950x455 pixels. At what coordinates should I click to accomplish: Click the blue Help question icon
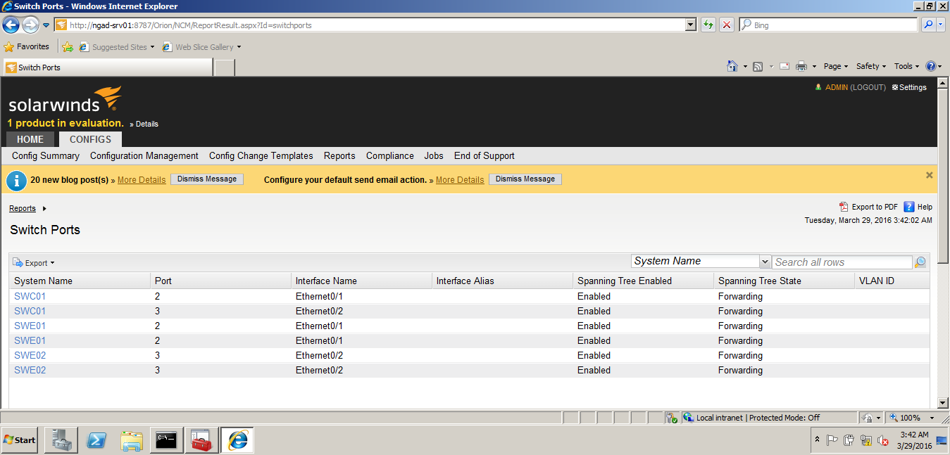909,207
